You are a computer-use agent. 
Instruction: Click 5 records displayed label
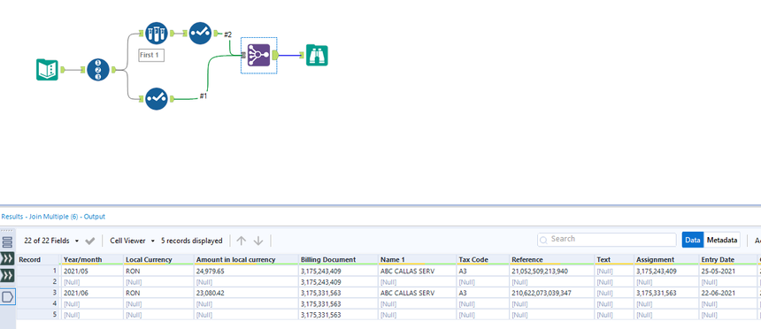click(192, 241)
